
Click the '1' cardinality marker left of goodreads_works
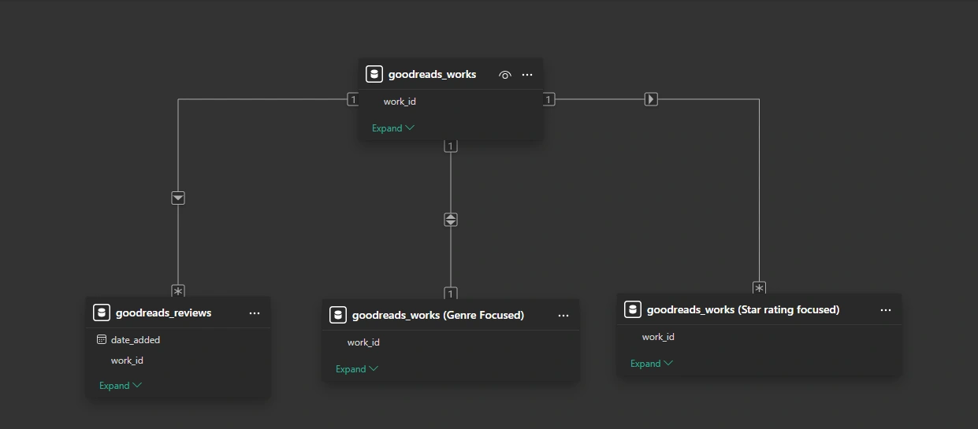point(353,99)
